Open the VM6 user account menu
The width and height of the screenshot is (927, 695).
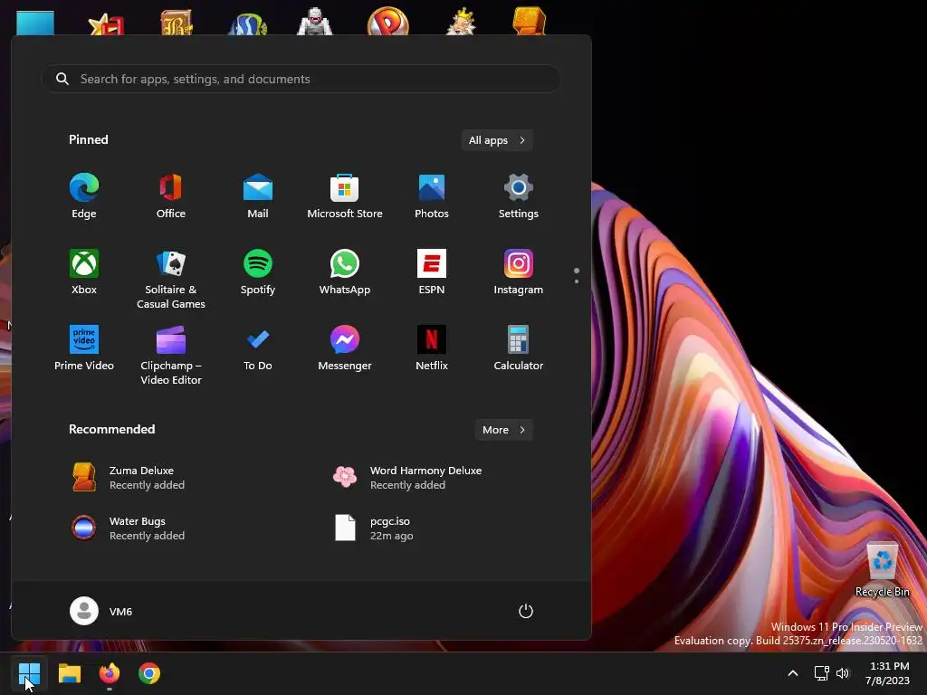click(101, 611)
